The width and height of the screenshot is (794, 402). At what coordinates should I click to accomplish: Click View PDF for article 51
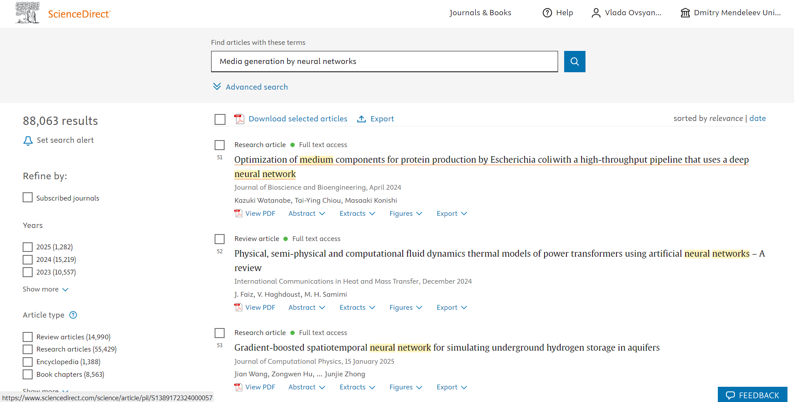point(260,213)
